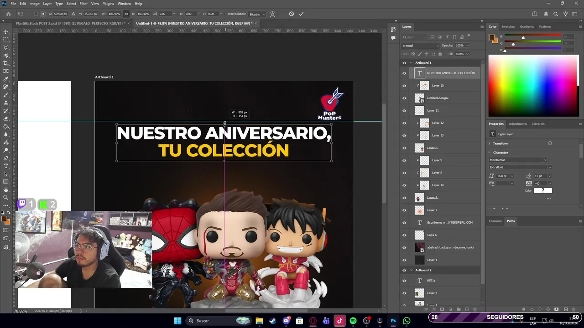Click the Windows taskbar Buscar search box
The image size is (584, 328).
pyautogui.click(x=219, y=321)
